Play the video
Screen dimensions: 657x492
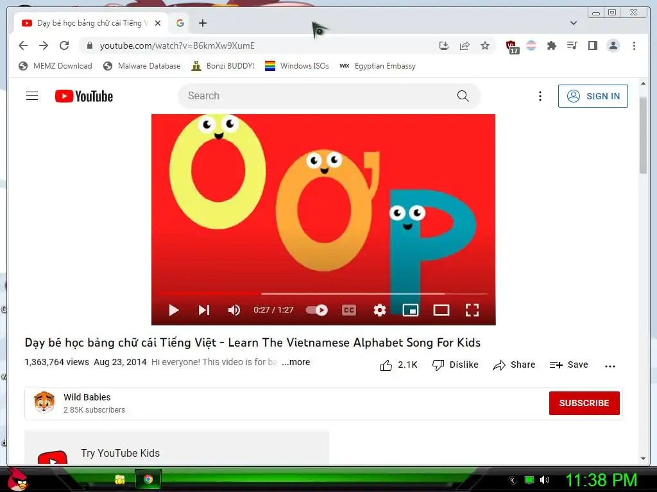click(x=173, y=310)
